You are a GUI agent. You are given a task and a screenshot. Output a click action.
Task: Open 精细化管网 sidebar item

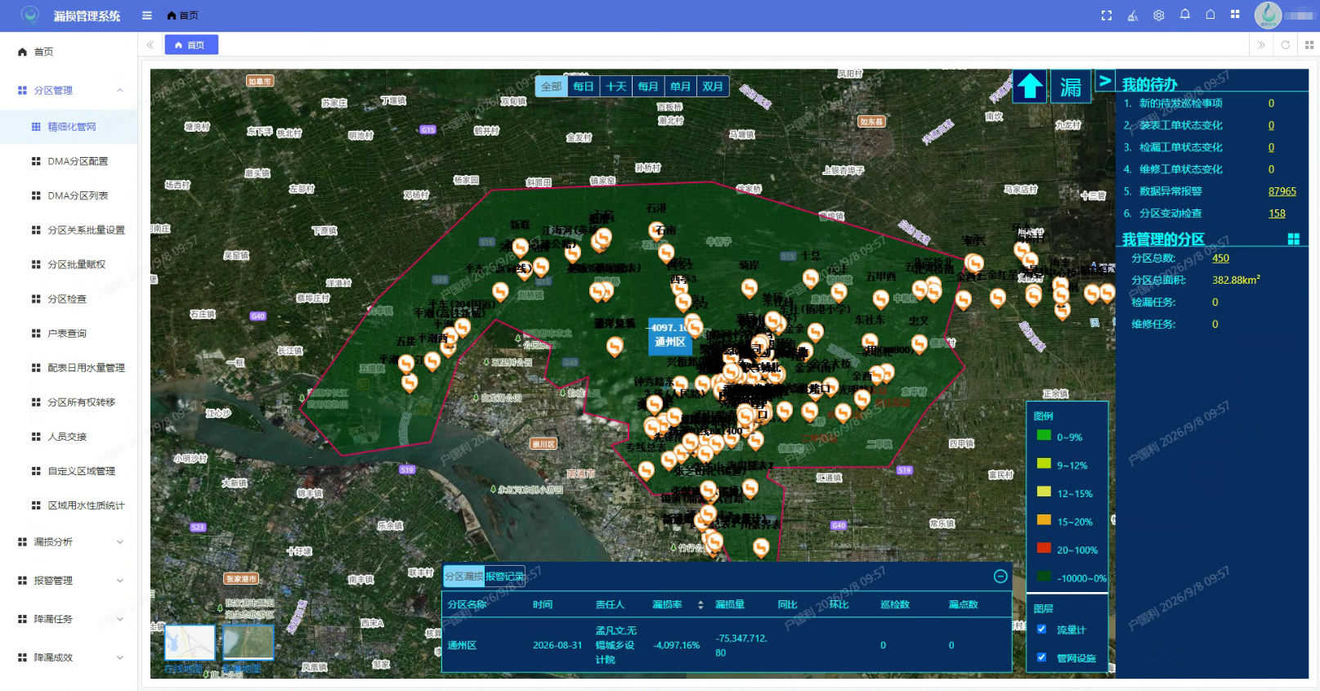(x=69, y=127)
